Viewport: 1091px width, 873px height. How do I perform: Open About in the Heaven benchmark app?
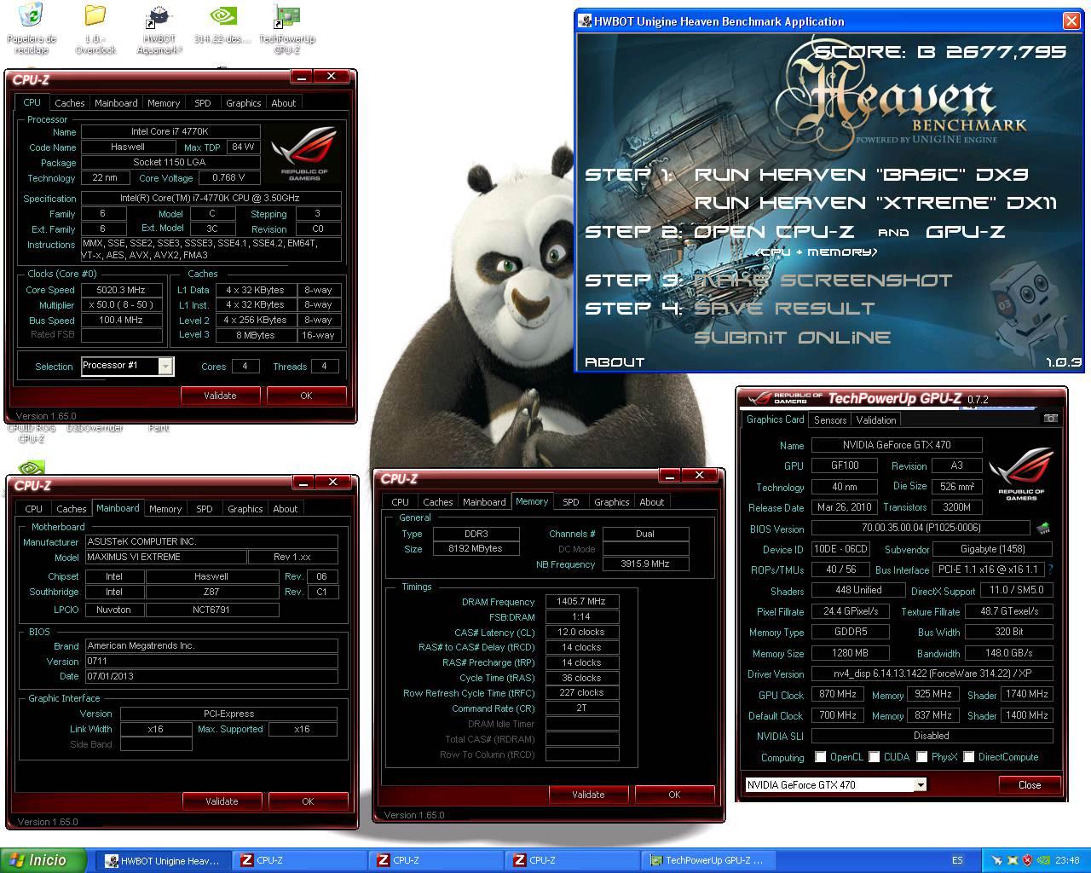point(615,362)
